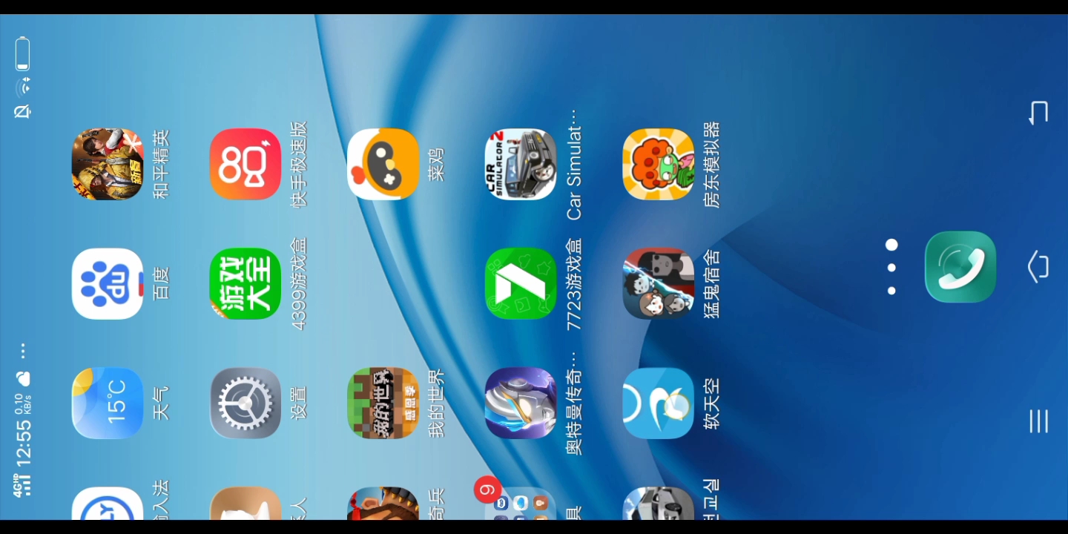
Task: Open 房东模拟器 game icon
Action: pos(659,164)
